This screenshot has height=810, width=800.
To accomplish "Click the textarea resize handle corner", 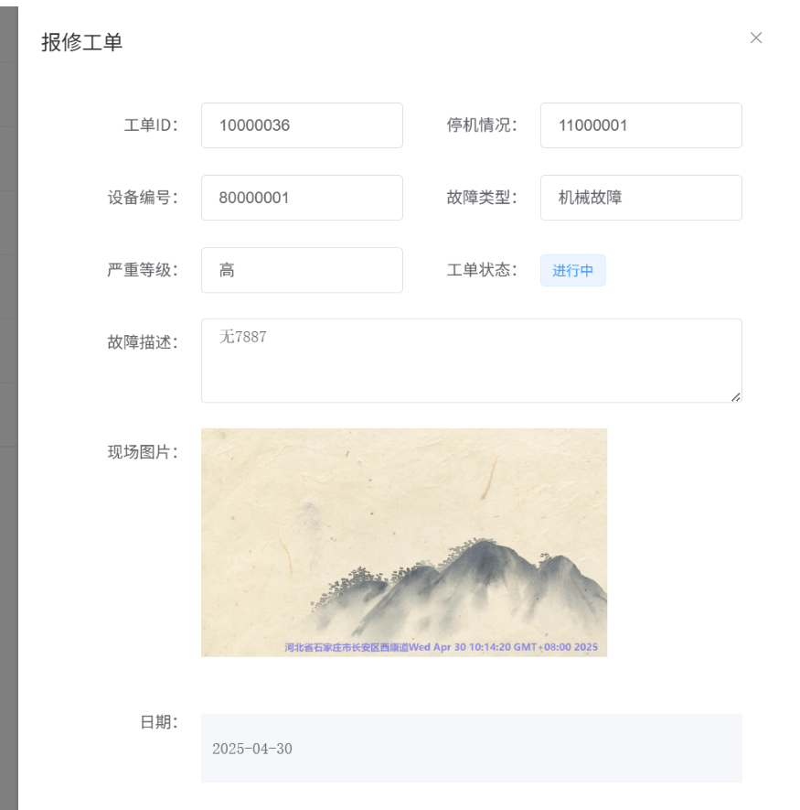I will pos(736,396).
